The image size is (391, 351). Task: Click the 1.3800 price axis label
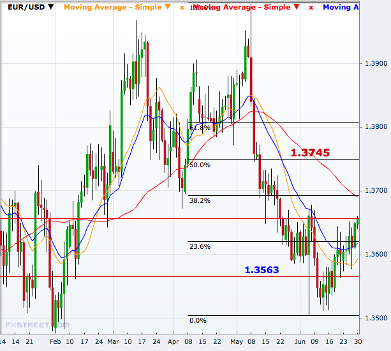coord(376,127)
